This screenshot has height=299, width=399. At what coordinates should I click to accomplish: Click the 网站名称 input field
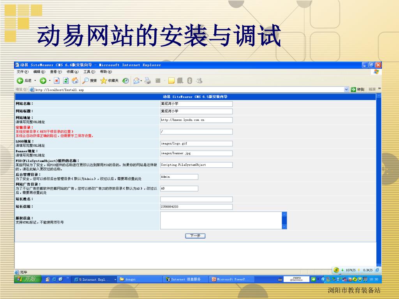click(196, 104)
